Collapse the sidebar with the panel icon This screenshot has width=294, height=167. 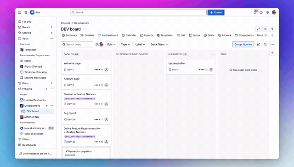19,12
